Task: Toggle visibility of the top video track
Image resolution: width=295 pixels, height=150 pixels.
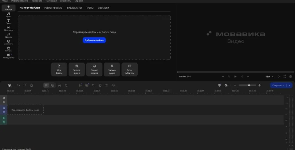Action: [4, 98]
